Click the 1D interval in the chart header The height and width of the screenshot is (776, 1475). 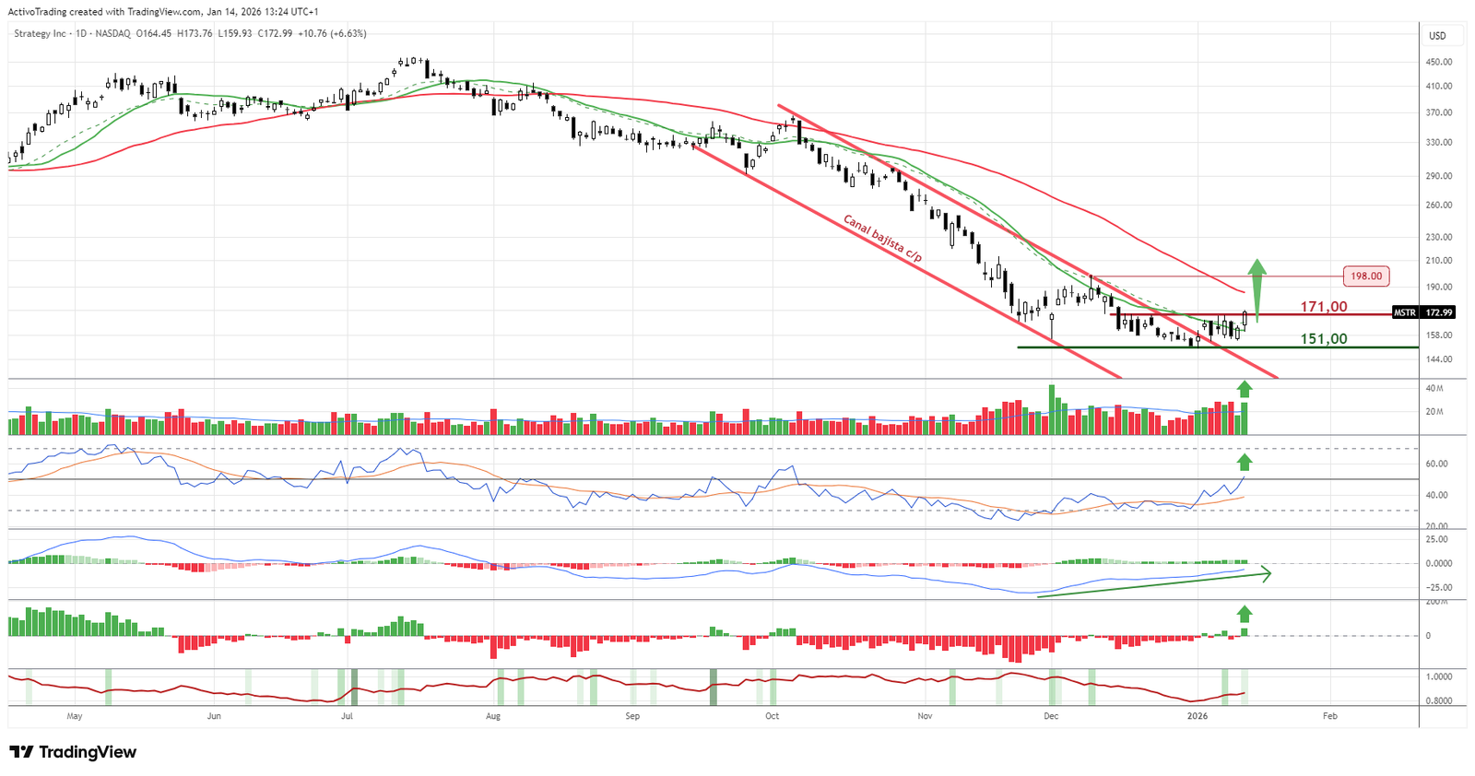(80, 33)
